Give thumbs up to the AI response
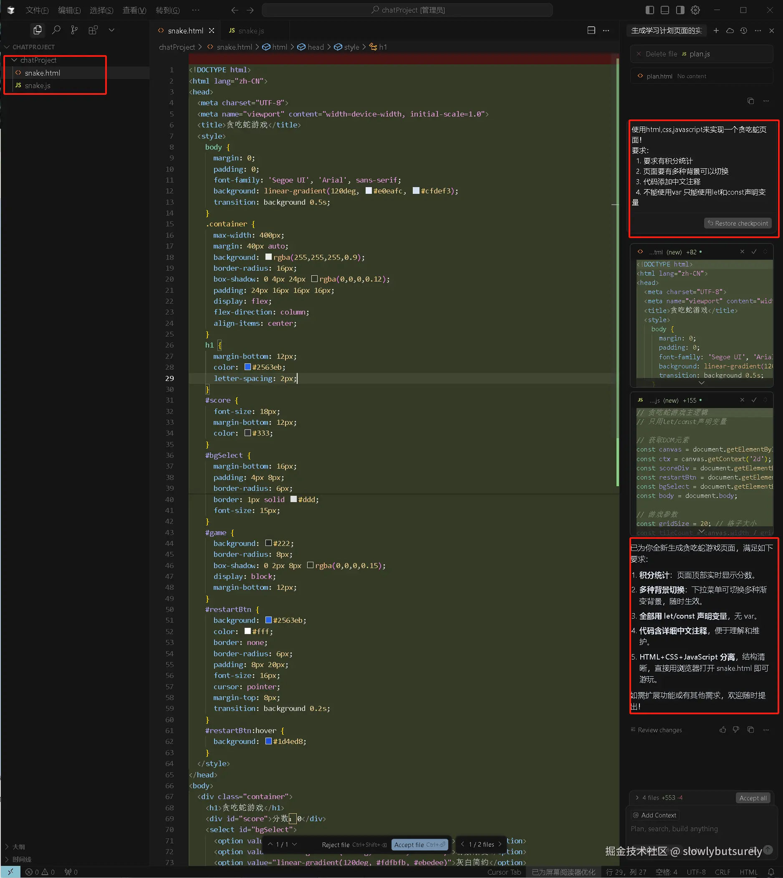 point(723,729)
